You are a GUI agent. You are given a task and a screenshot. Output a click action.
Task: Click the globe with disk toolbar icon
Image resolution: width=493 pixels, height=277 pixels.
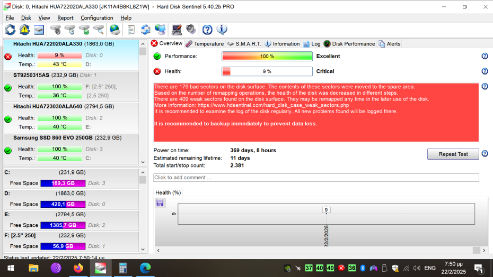(x=115, y=30)
